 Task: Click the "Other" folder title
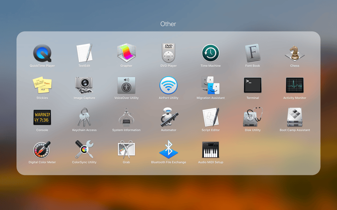pyautogui.click(x=168, y=24)
